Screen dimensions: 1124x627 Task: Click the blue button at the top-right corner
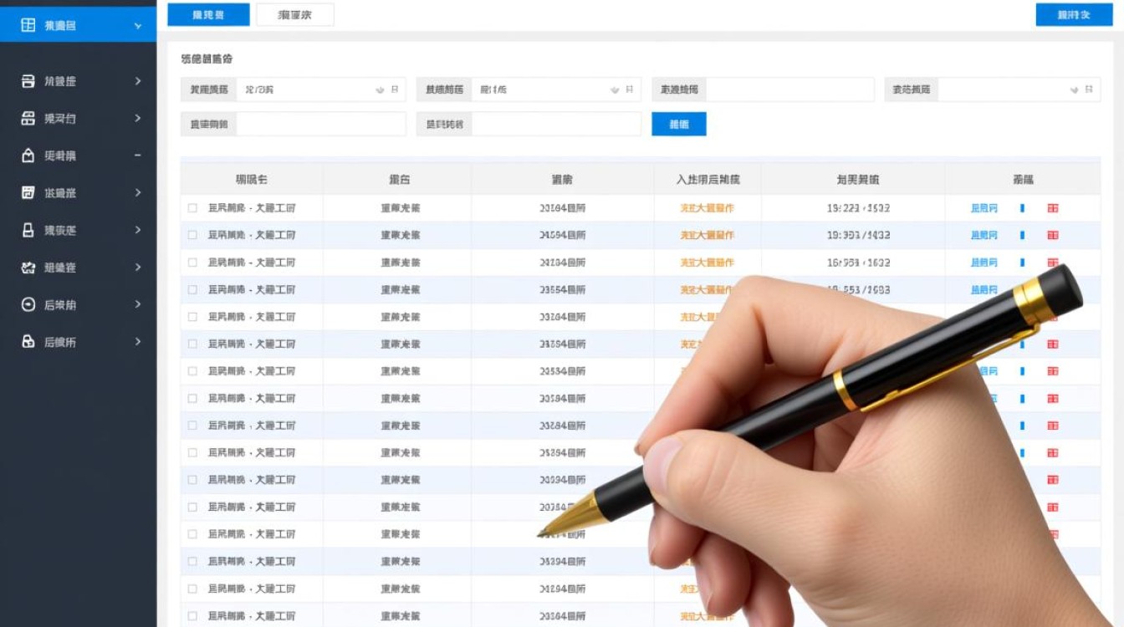(x=1074, y=15)
